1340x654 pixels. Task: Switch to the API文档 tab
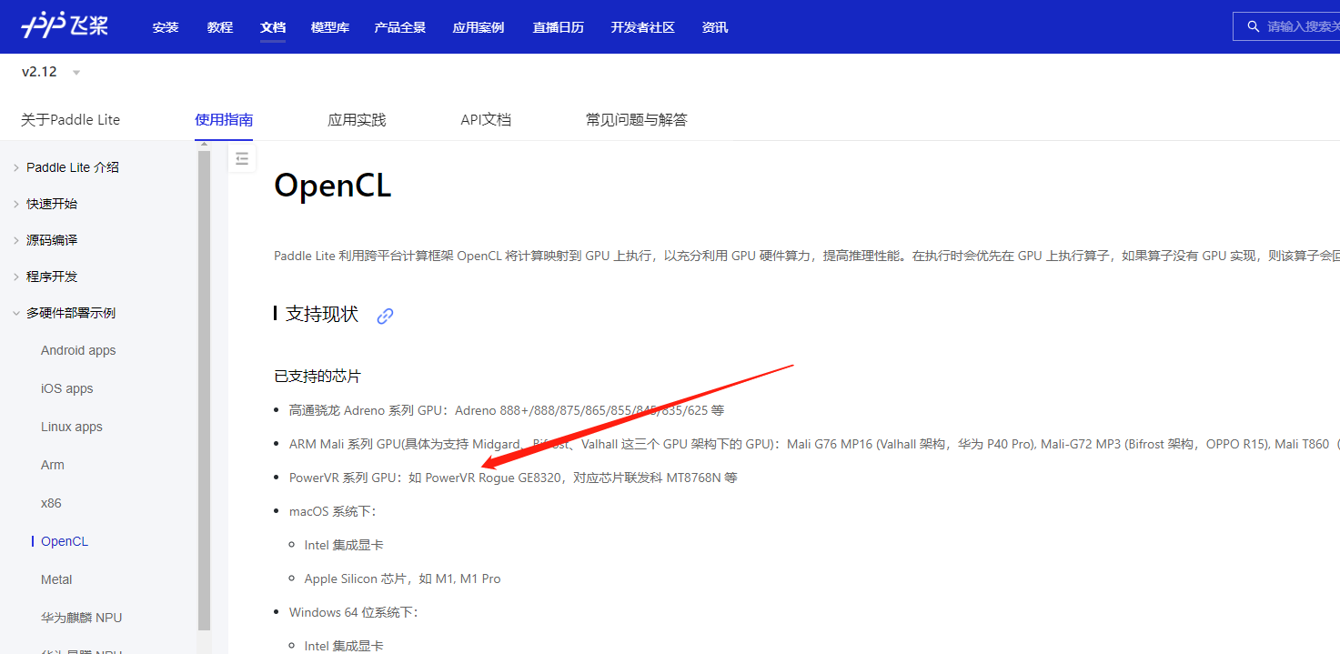pyautogui.click(x=486, y=120)
